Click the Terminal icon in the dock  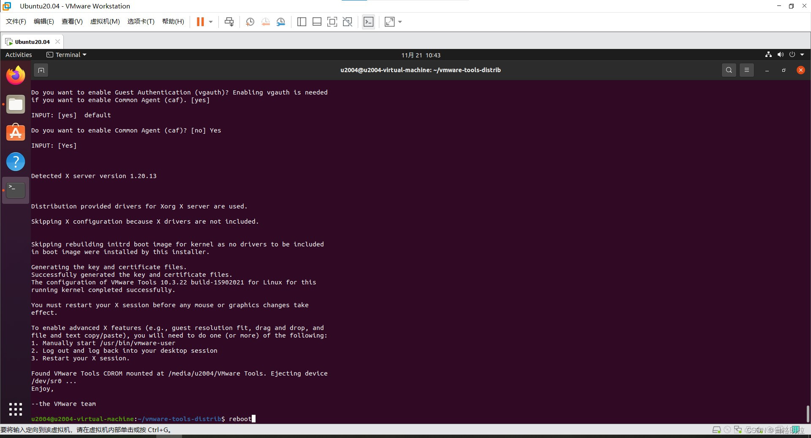tap(16, 190)
